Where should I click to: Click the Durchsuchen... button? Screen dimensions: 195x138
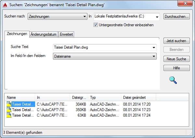click(x=176, y=17)
